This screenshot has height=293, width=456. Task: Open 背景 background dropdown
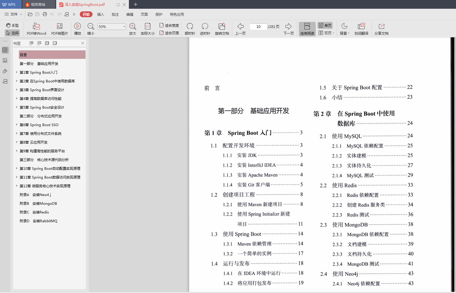point(345,29)
